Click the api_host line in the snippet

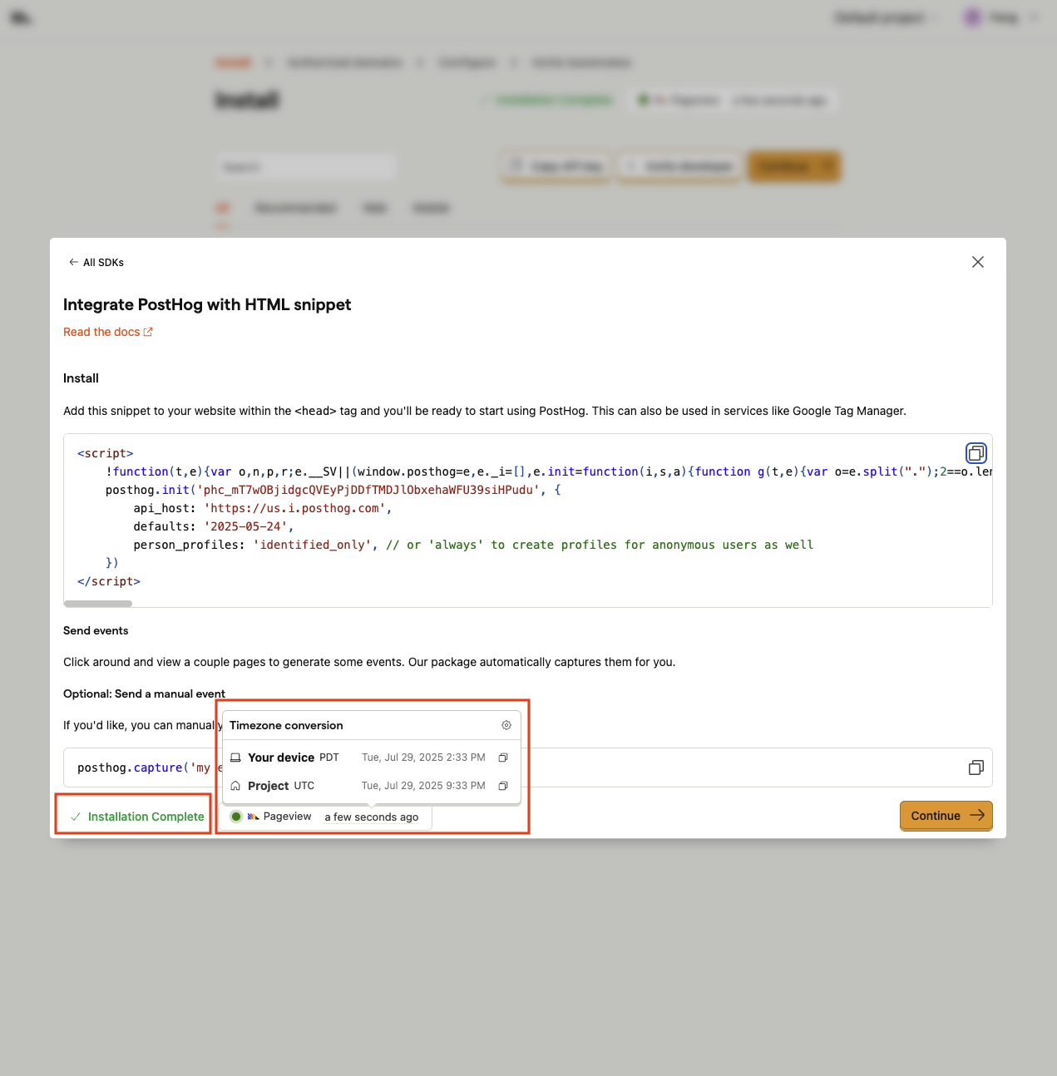pyautogui.click(x=263, y=508)
